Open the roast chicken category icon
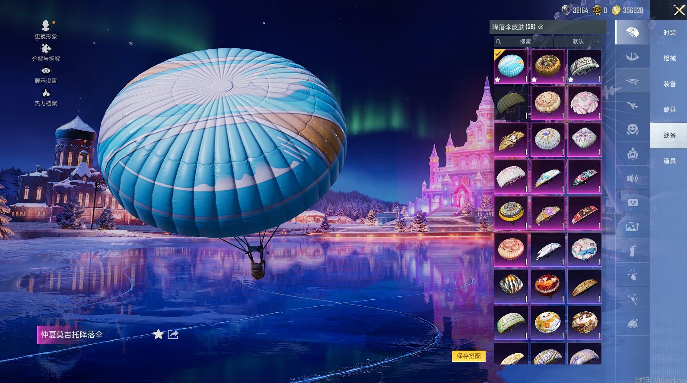 (632, 323)
